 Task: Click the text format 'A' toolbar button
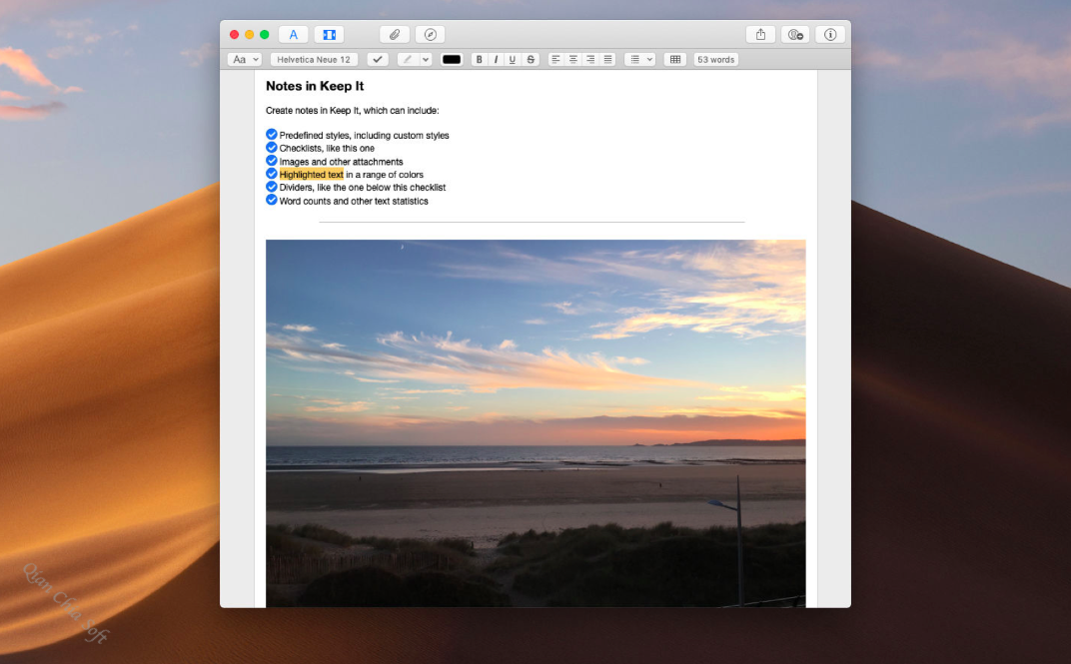[293, 35]
